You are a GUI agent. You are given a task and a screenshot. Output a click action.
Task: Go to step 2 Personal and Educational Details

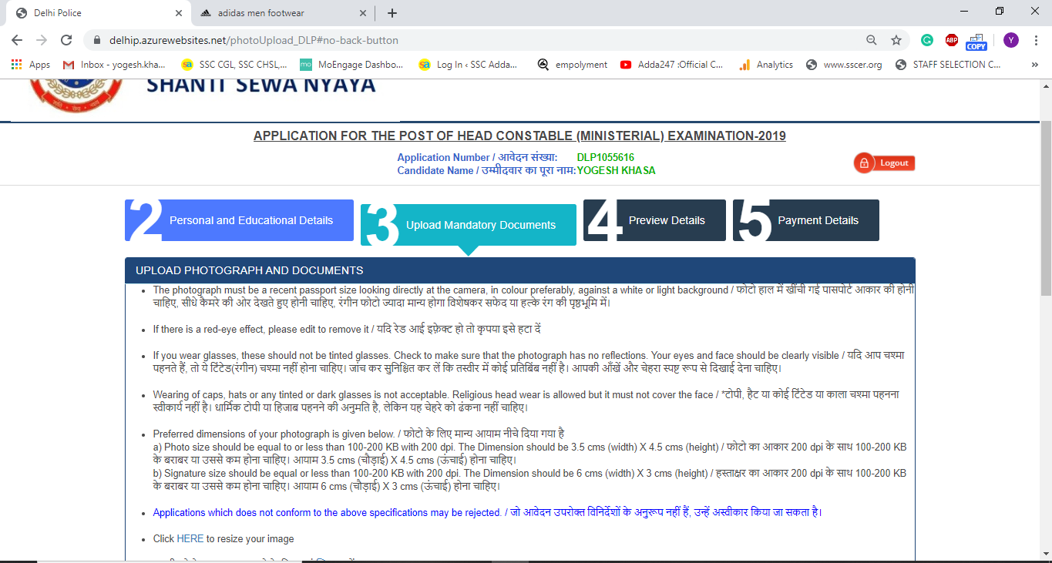tap(239, 220)
